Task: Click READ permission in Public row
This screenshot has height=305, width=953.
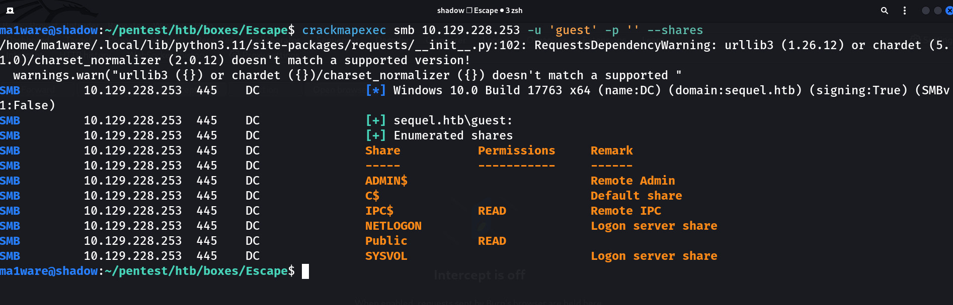Action: [x=492, y=241]
